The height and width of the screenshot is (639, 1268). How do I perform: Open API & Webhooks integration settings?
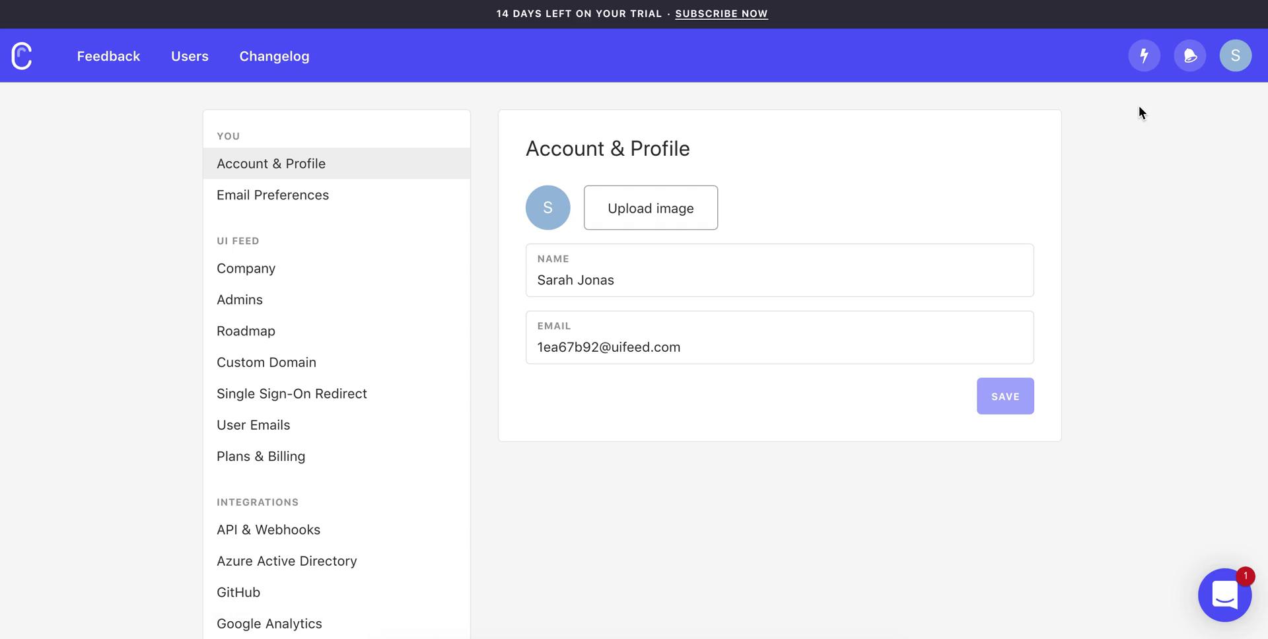(x=268, y=529)
